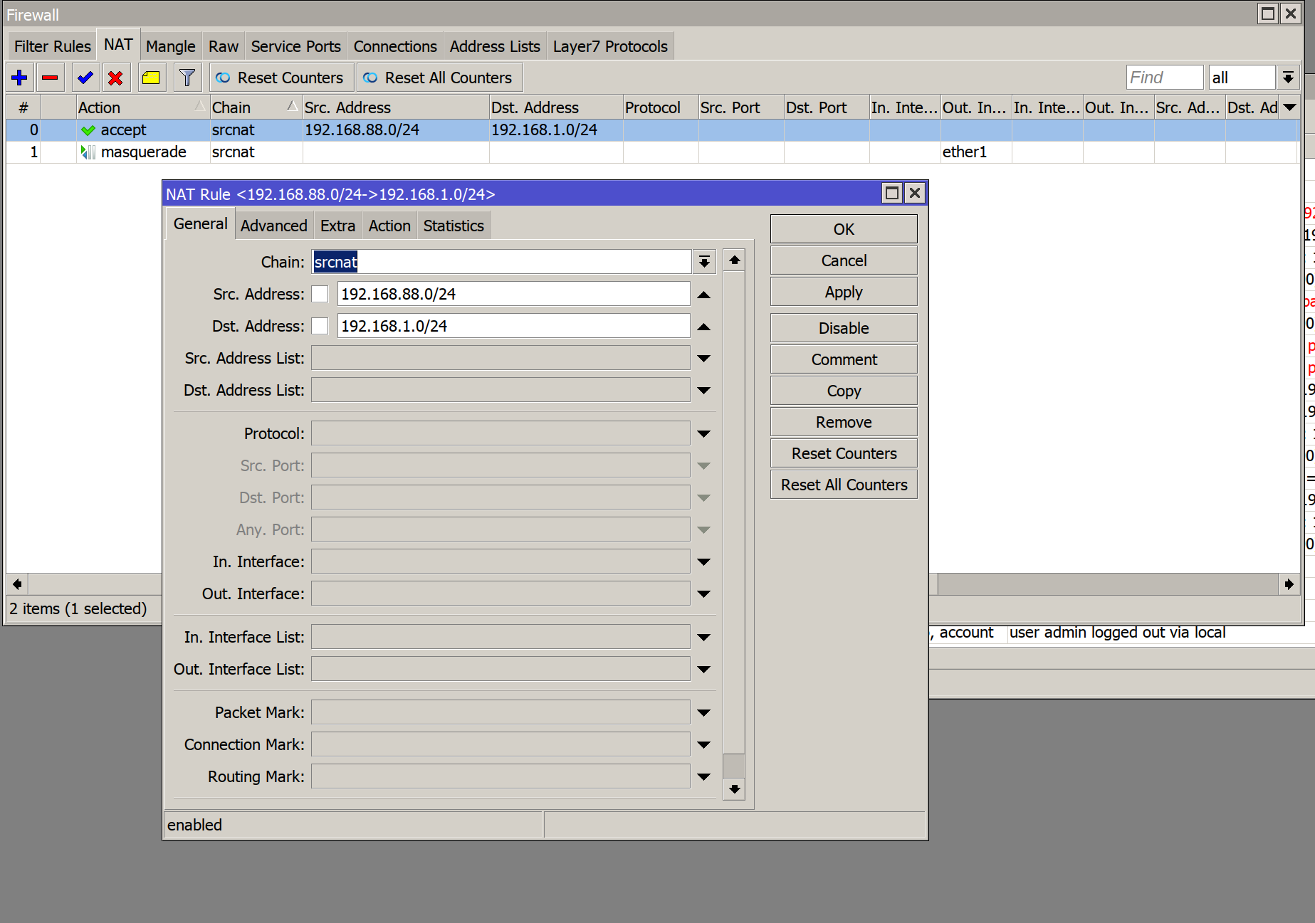Screen dimensions: 1315x923
Task: Open the Protocol dropdown
Action: [703, 433]
